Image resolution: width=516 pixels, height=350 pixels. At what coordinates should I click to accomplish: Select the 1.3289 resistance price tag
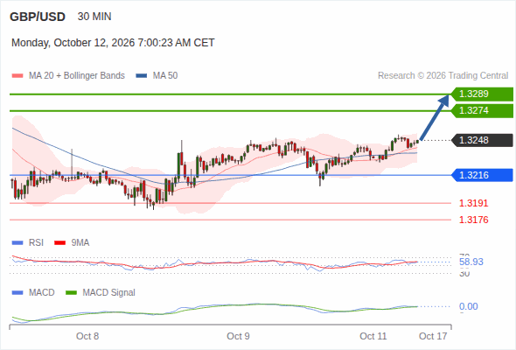(x=482, y=94)
